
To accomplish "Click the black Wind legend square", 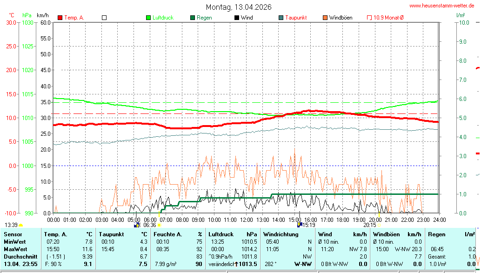I will pos(237,18).
